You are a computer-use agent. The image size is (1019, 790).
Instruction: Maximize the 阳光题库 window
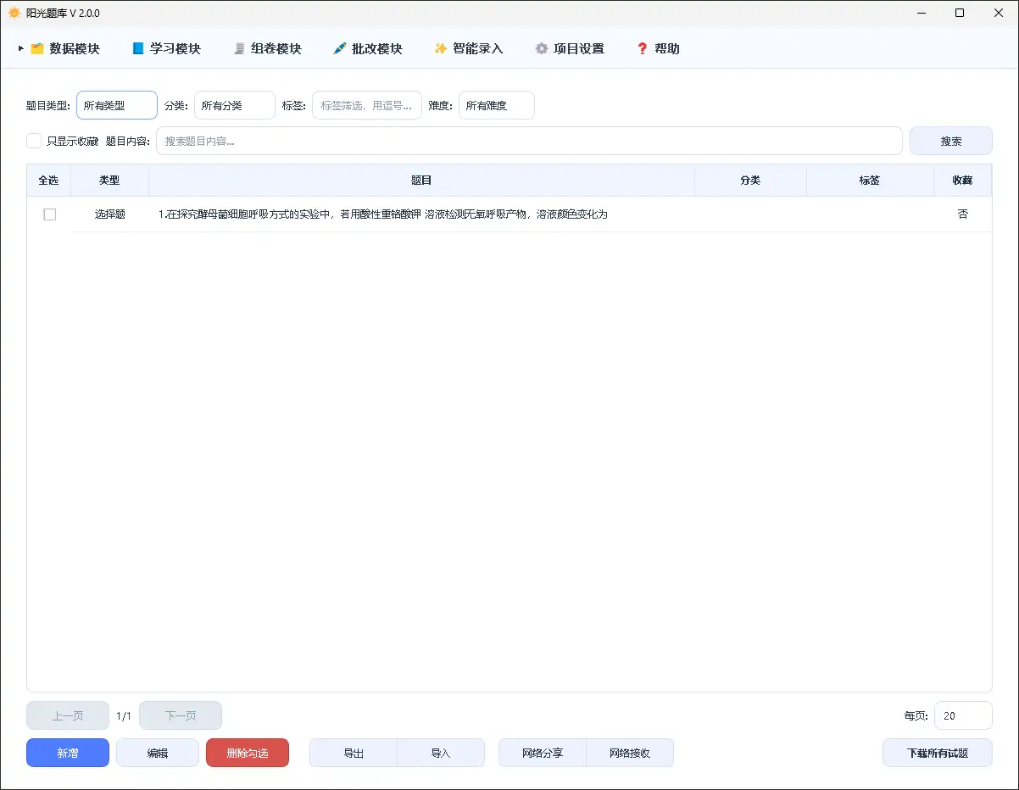(959, 13)
